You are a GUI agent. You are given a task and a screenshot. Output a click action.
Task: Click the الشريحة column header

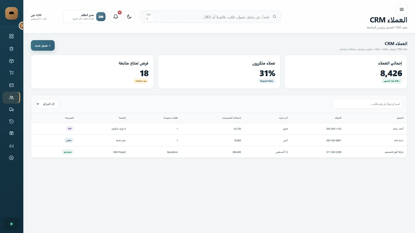pos(69,118)
